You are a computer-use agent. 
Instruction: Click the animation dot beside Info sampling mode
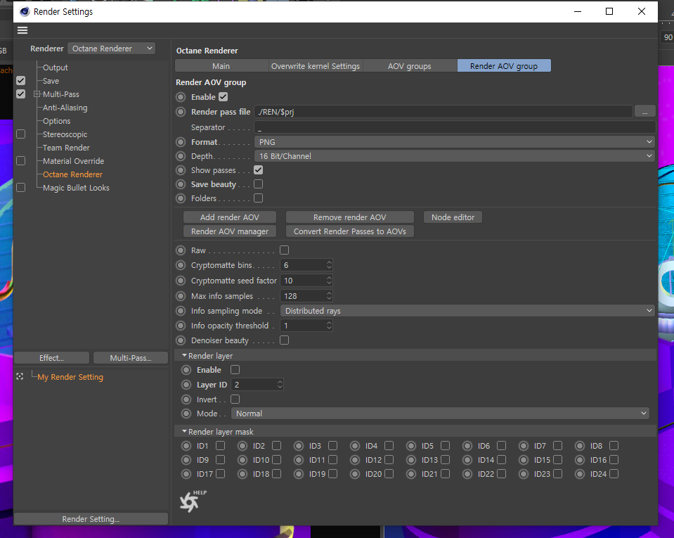[181, 311]
